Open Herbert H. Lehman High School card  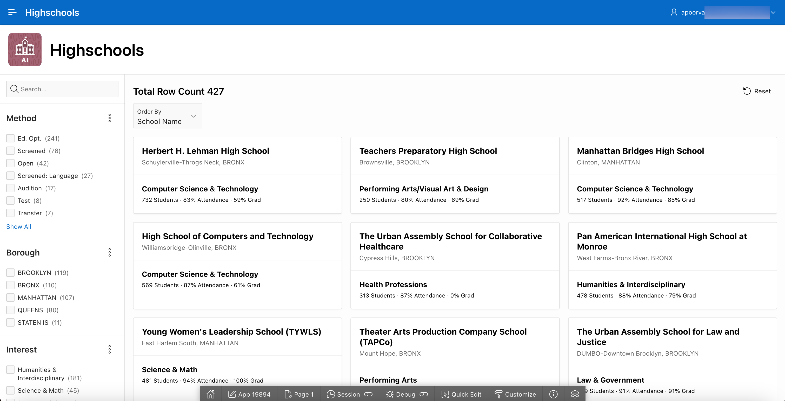coord(237,175)
